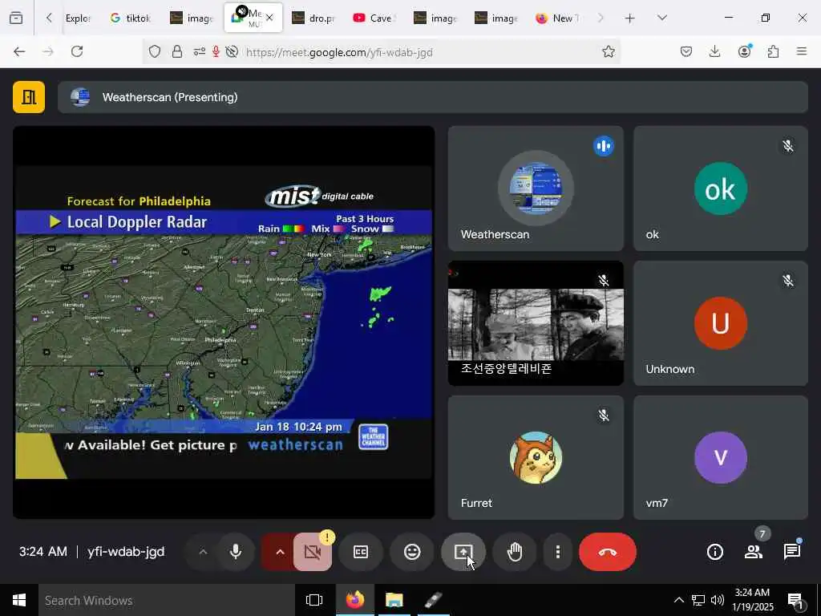The width and height of the screenshot is (821, 616).
Task: Open the Windows Start menu
Action: pyautogui.click(x=19, y=600)
